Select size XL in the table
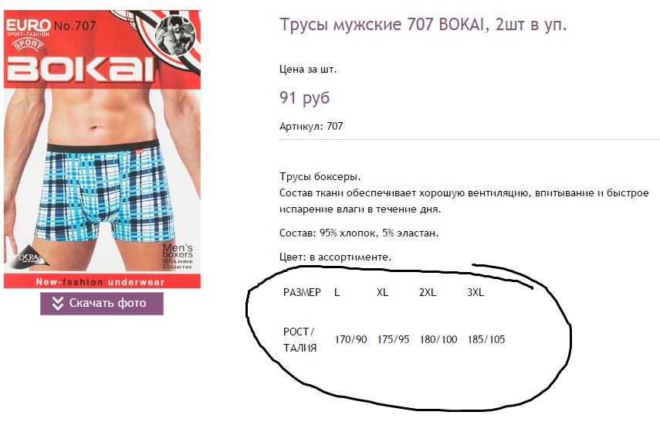This screenshot has height=422, width=660. tap(382, 292)
